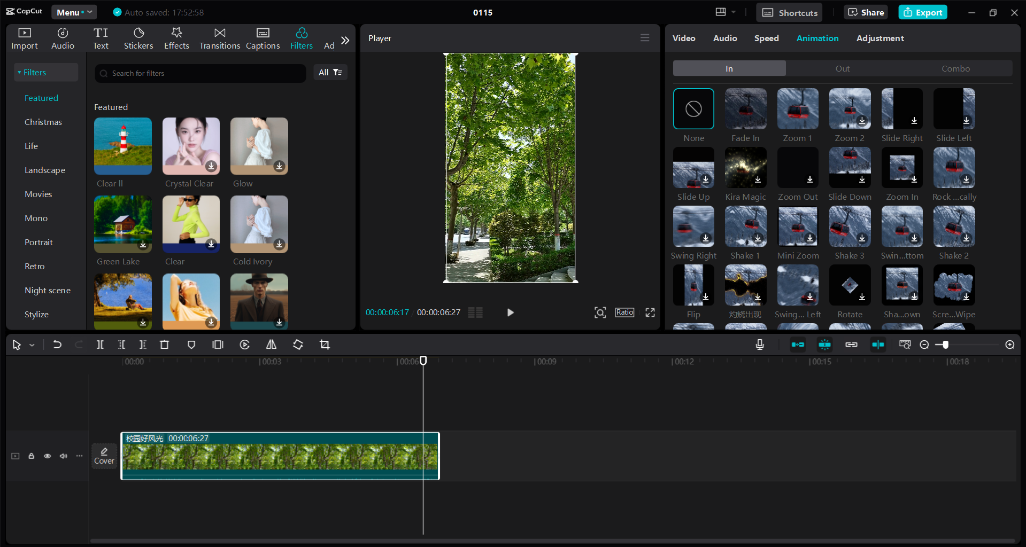Open the Shortcuts dialog
Image resolution: width=1026 pixels, height=547 pixels.
(789, 12)
